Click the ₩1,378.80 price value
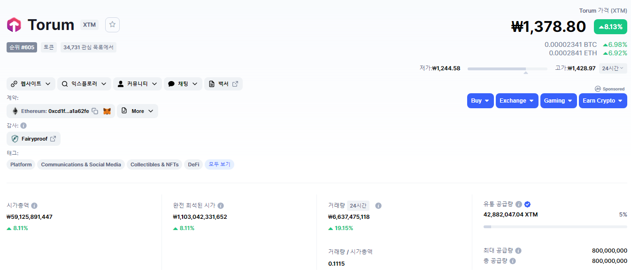The width and height of the screenshot is (631, 276). 548,27
